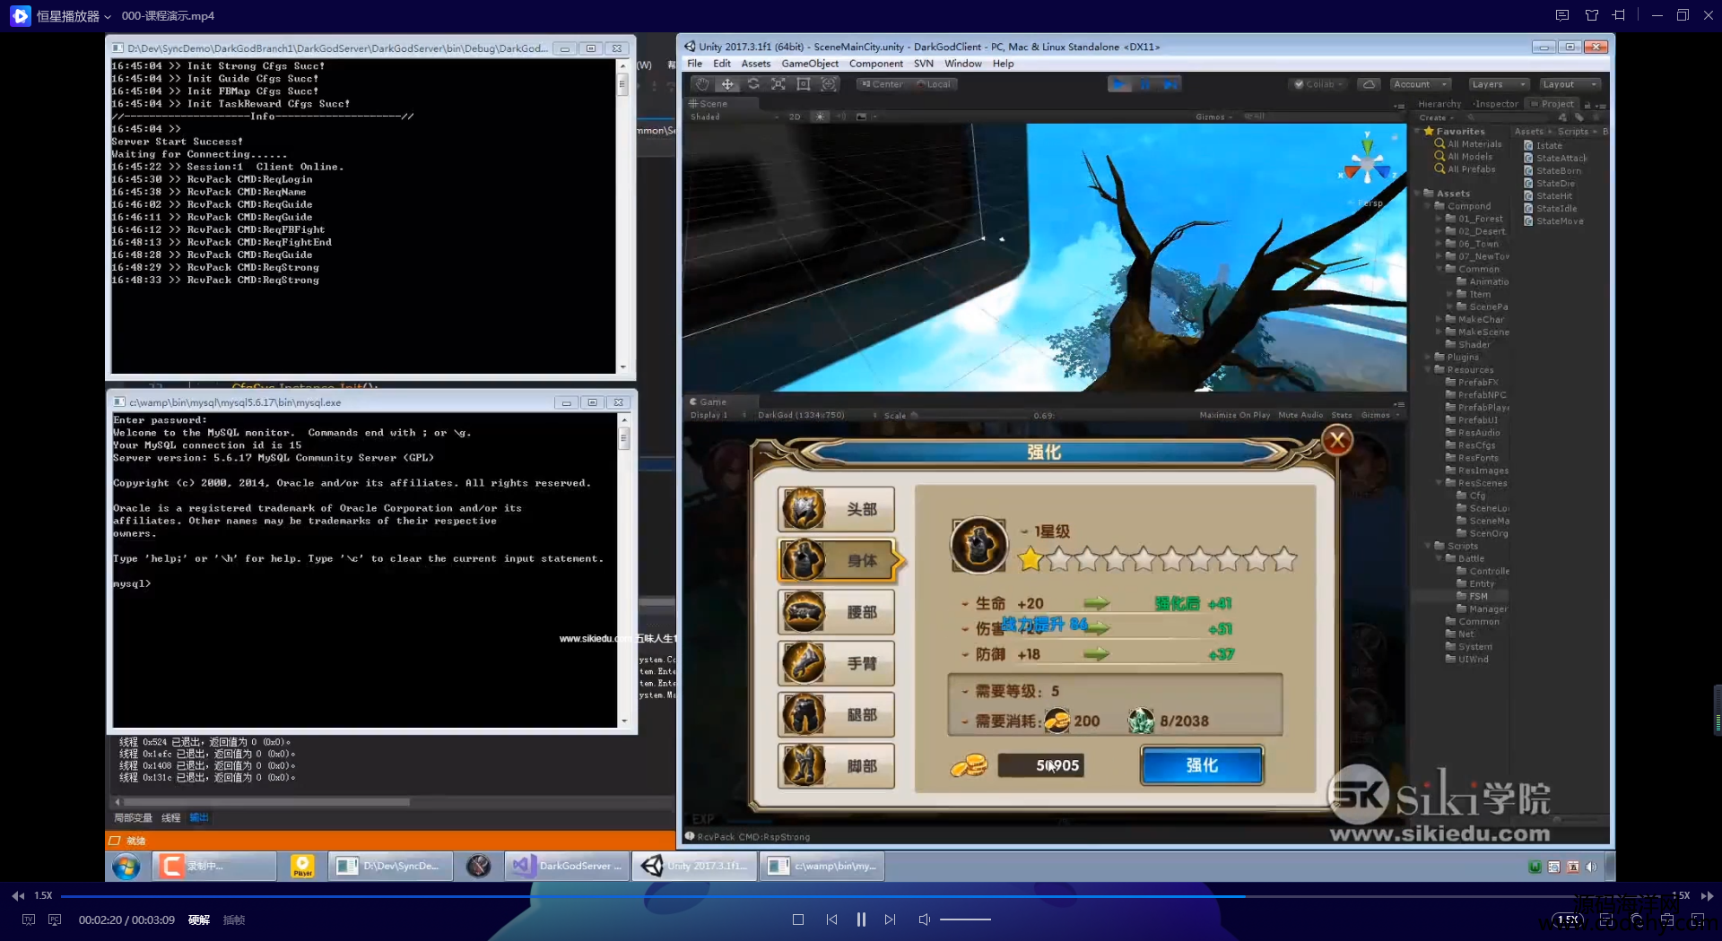Click the Unity Play button
The height and width of the screenshot is (941, 1722).
point(1118,84)
